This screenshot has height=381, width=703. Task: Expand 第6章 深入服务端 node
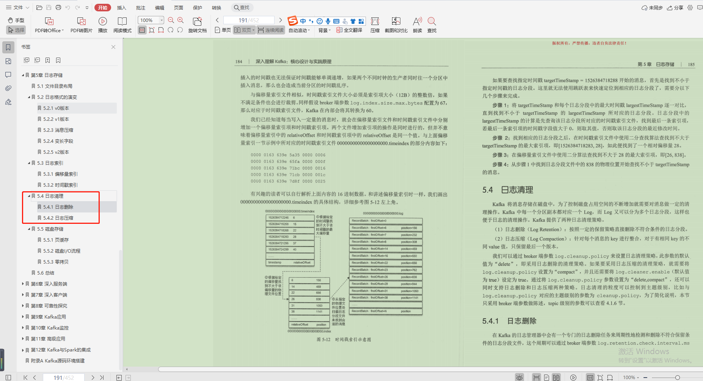(23, 284)
